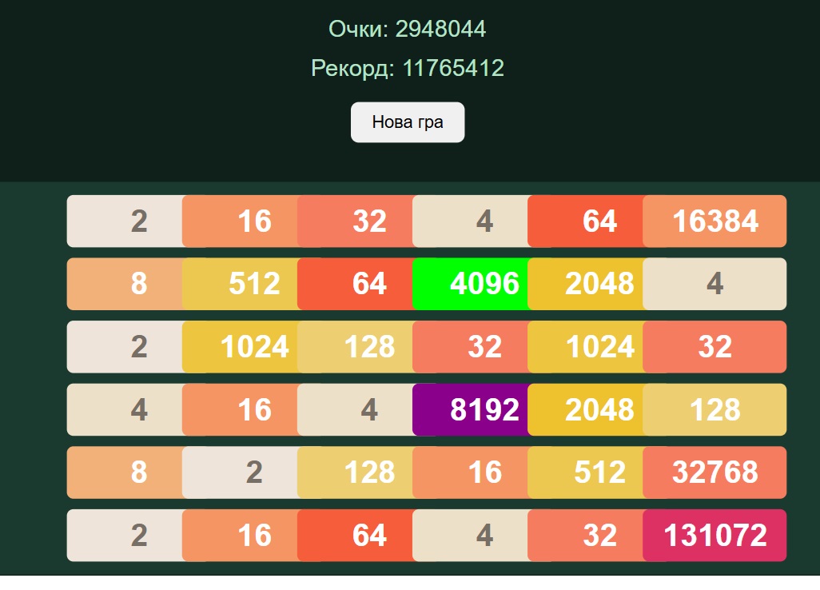Click the 2 tile in the bottom-left corner
Image resolution: width=820 pixels, height=590 pixels.
125,535
